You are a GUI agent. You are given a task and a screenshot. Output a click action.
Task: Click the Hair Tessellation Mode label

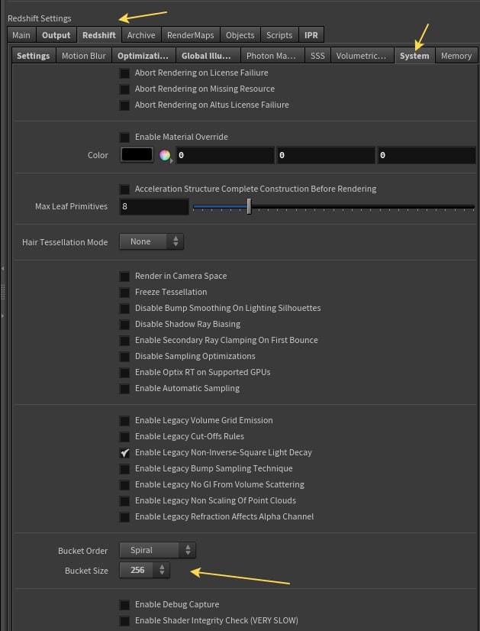[65, 242]
